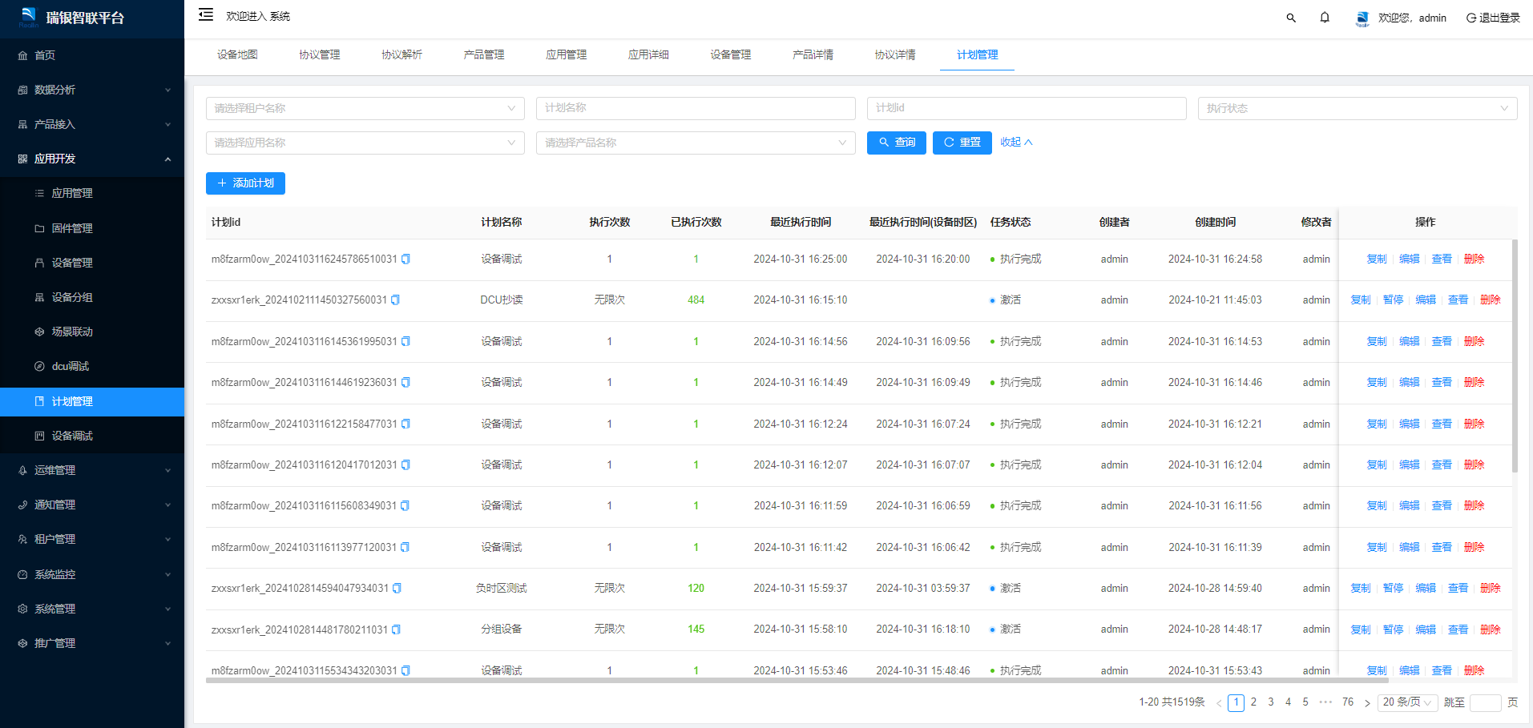Click the 添加计划 button
This screenshot has width=1533, height=728.
click(245, 183)
